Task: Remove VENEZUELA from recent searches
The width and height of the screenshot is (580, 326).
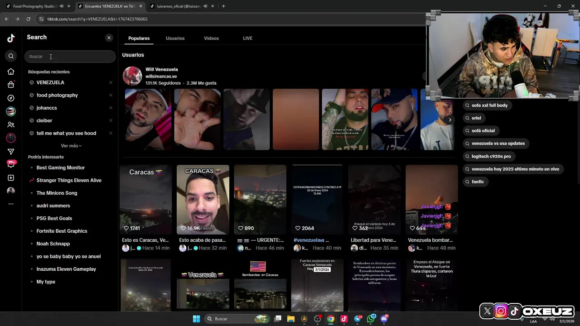Action: pyautogui.click(x=111, y=82)
